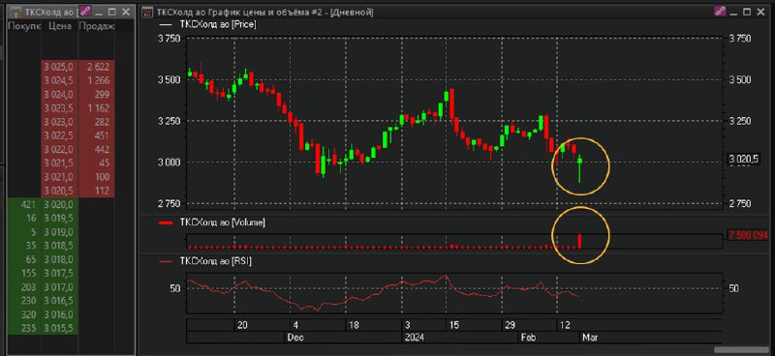Minimize the ТКСХолд order book window
This screenshot has width=775, height=356.
100,12
